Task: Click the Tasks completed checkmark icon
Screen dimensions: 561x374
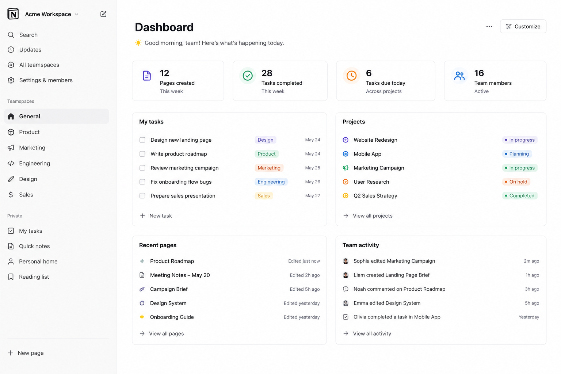Action: pyautogui.click(x=248, y=76)
